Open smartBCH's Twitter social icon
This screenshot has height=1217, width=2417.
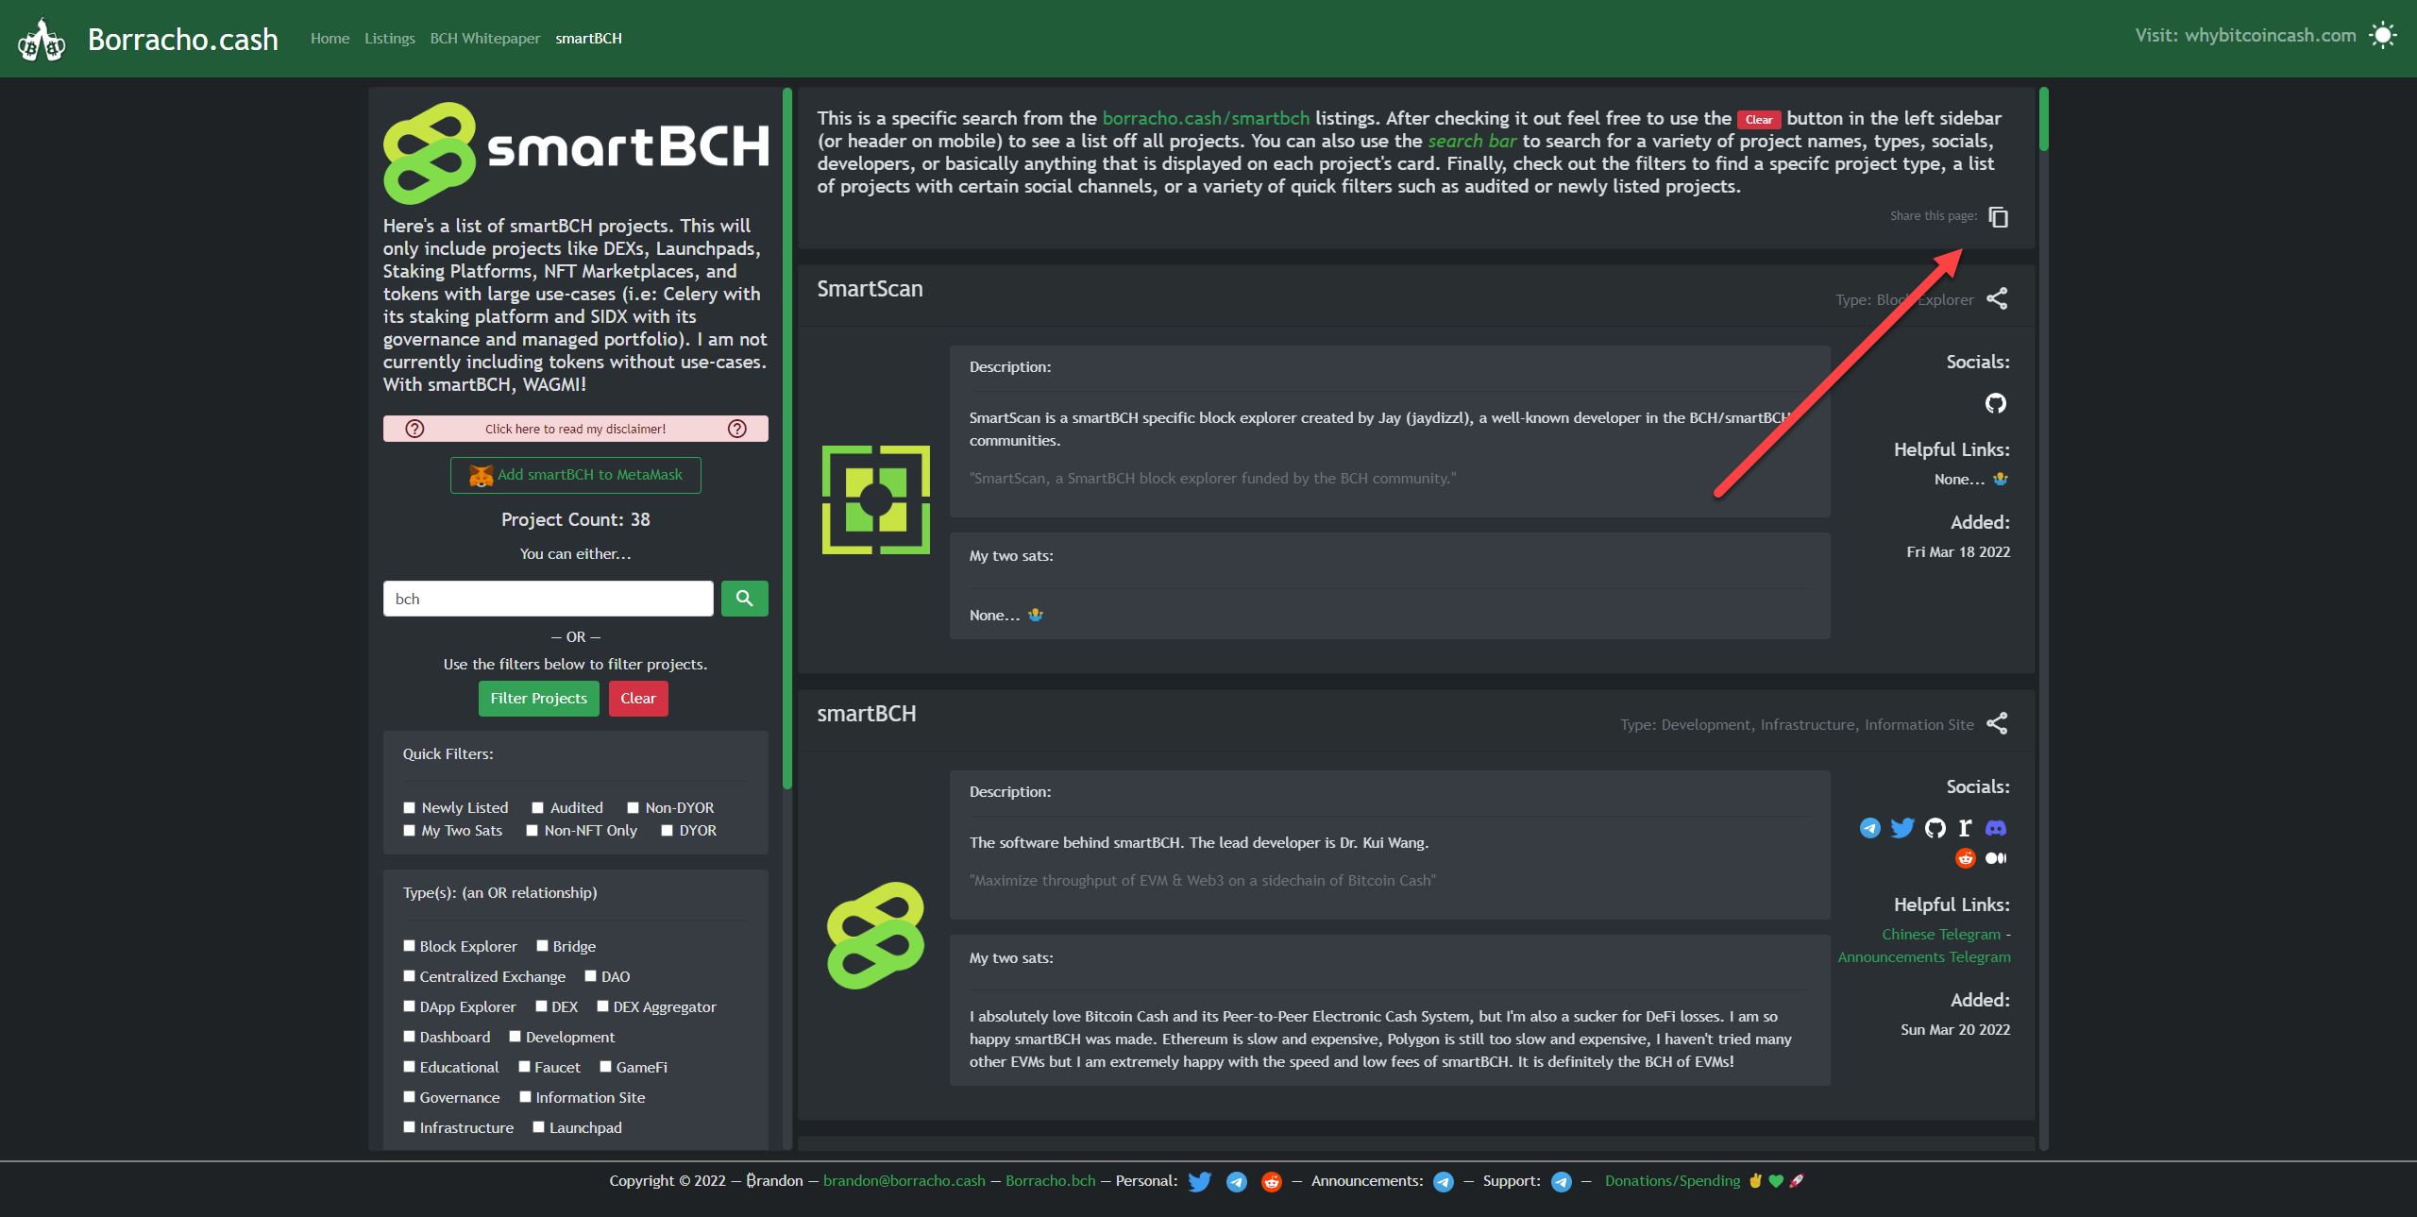click(1902, 828)
